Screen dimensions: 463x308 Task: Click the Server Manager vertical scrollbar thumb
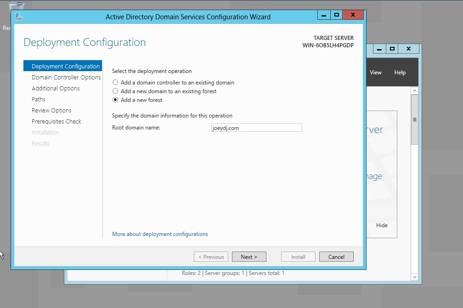click(x=415, y=119)
